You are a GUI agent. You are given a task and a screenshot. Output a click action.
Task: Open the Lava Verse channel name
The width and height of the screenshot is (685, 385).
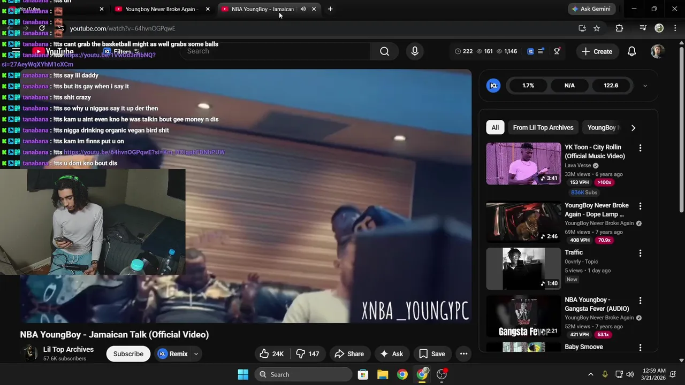578,165
